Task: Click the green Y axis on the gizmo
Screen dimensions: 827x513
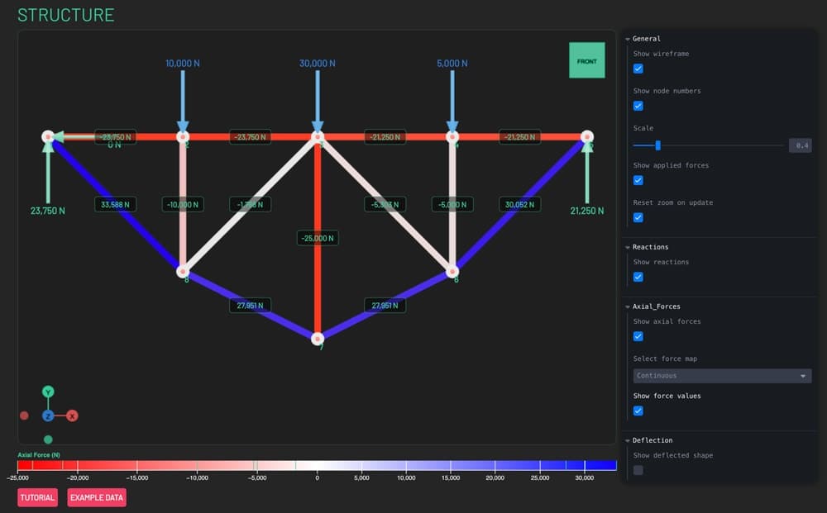Action: 47,391
